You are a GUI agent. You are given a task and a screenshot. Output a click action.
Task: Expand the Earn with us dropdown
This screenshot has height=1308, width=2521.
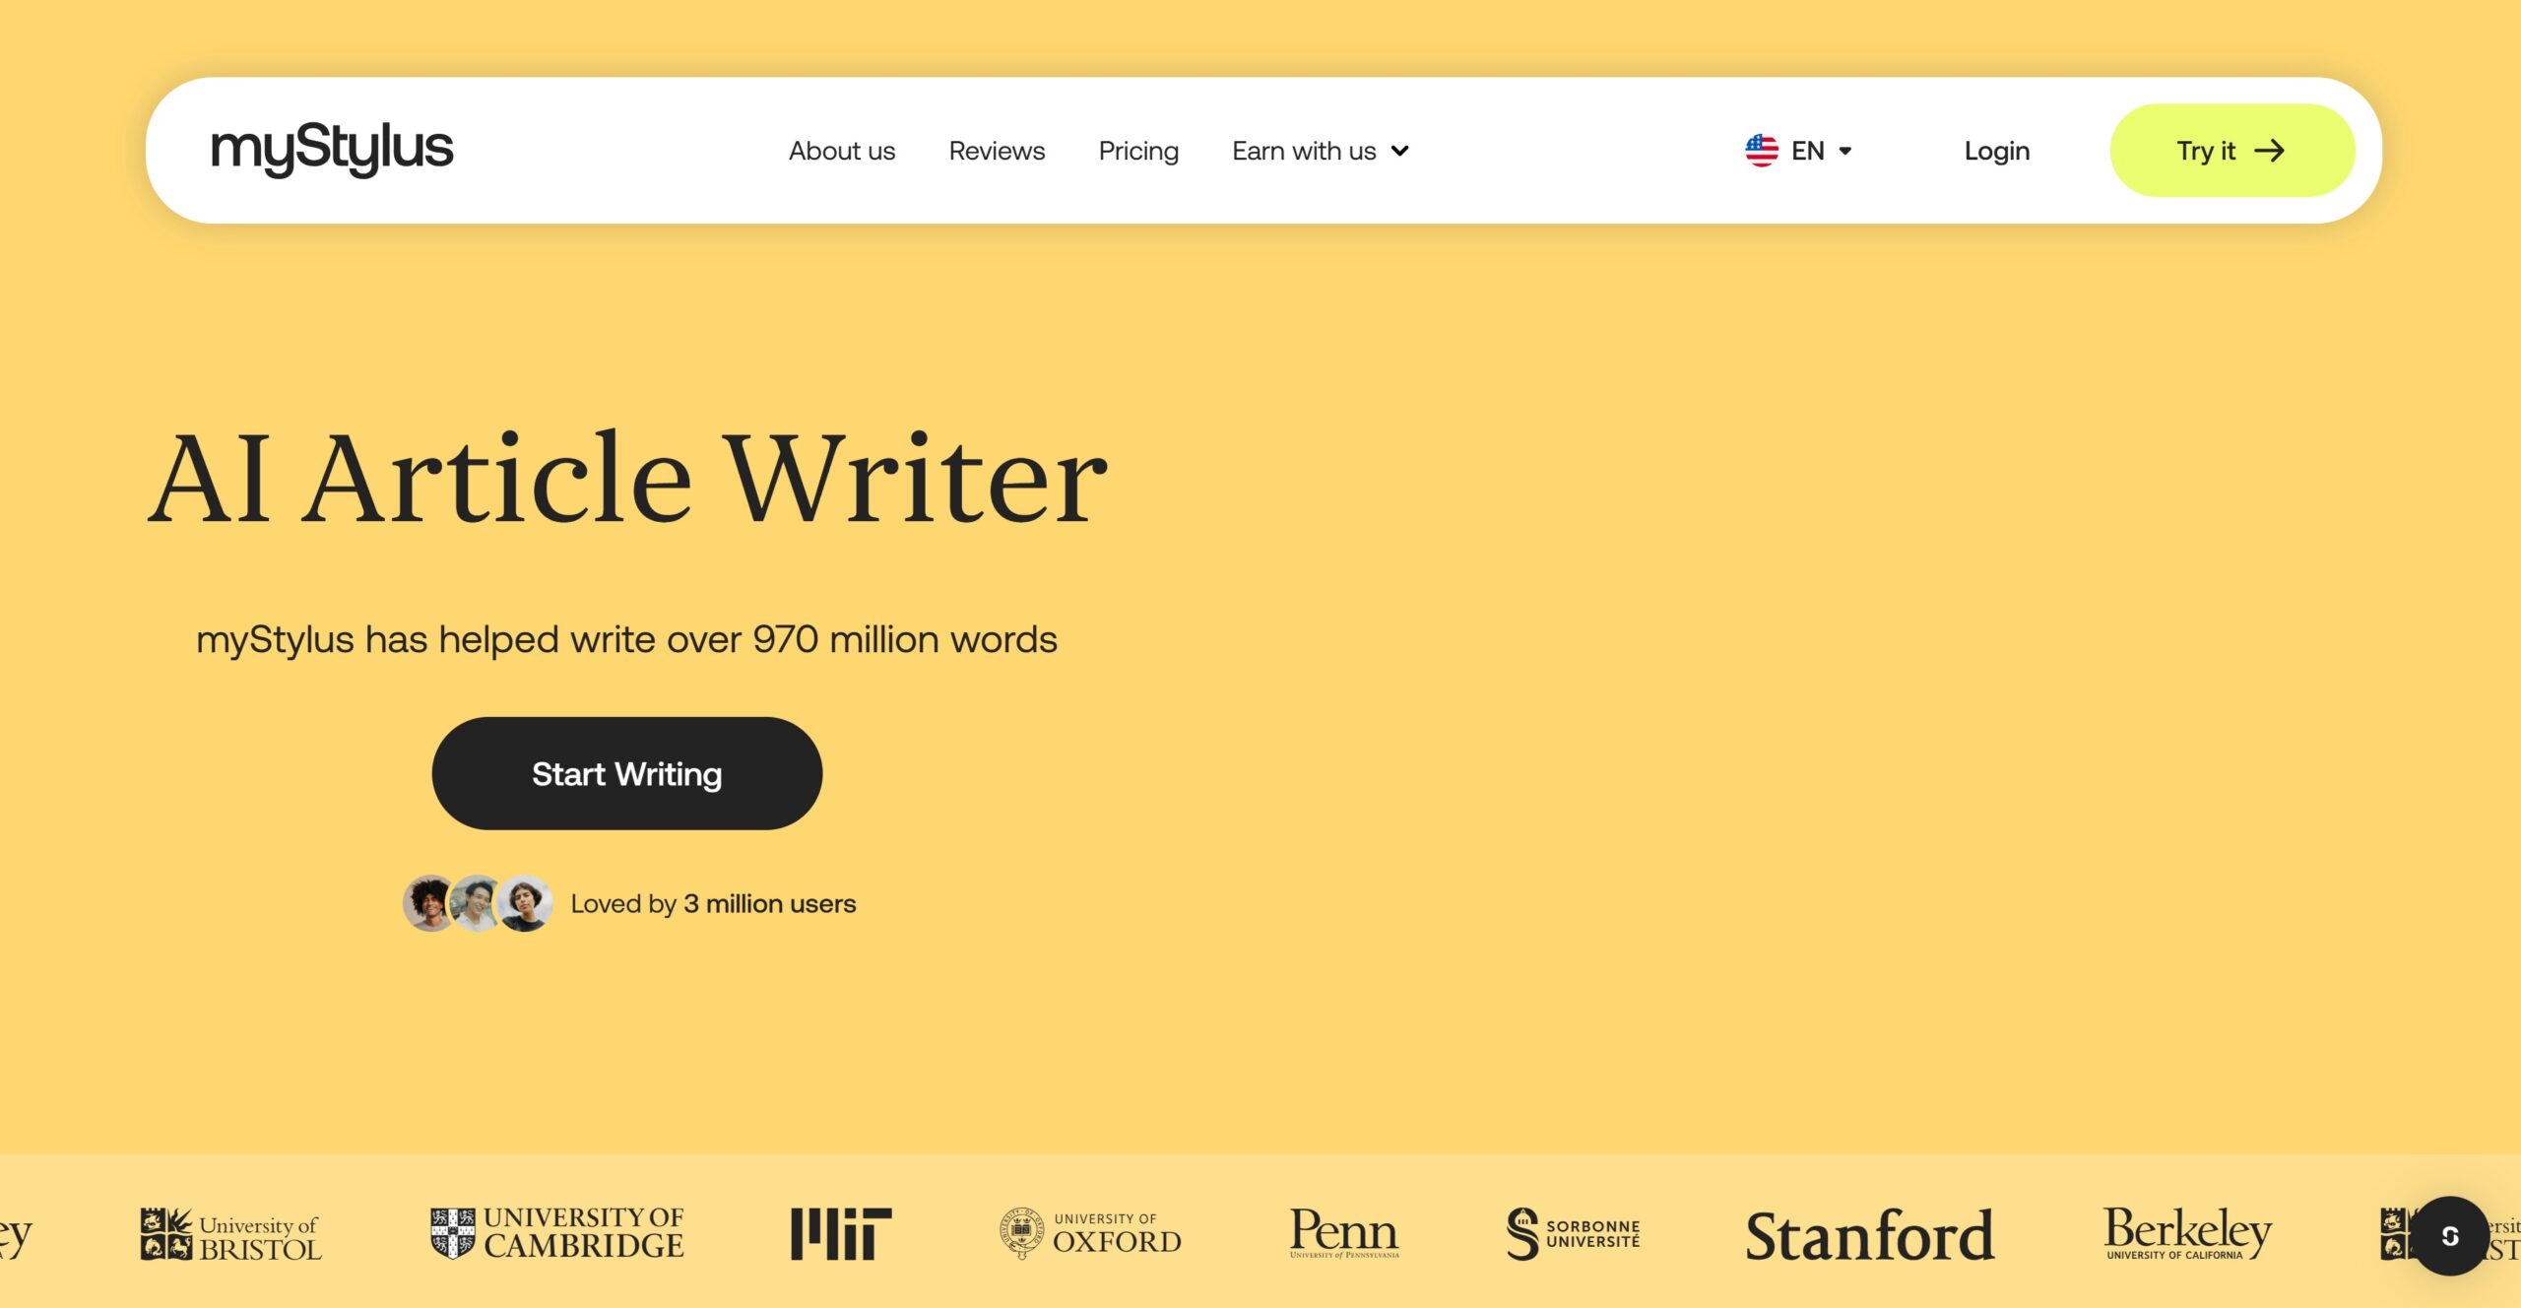click(x=1321, y=151)
